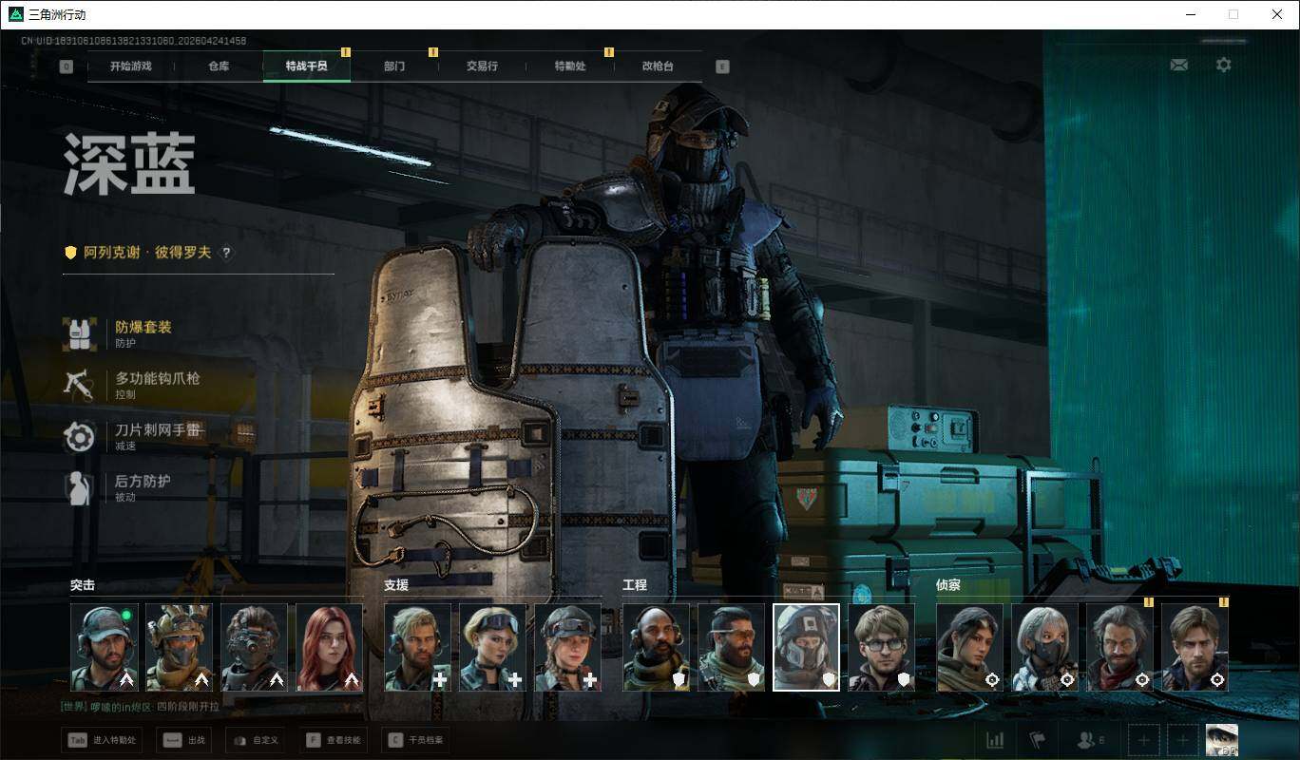Open the 改枪台 tab

coord(658,66)
